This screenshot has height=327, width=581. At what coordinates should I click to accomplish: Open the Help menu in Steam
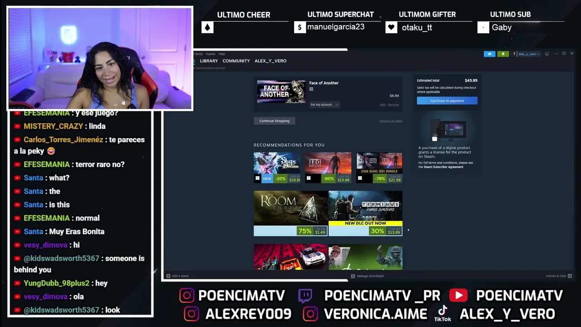(x=222, y=54)
